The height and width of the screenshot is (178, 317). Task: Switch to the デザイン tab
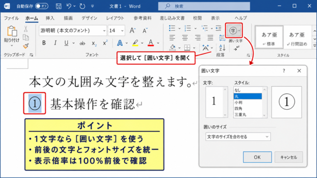coord(89,18)
